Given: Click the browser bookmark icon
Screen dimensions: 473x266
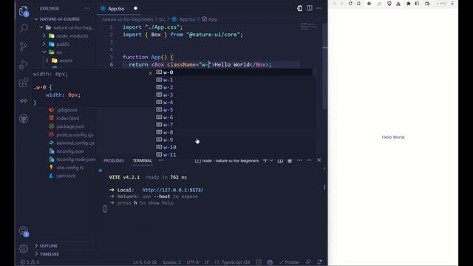Looking at the screenshot, I should 358,4.
